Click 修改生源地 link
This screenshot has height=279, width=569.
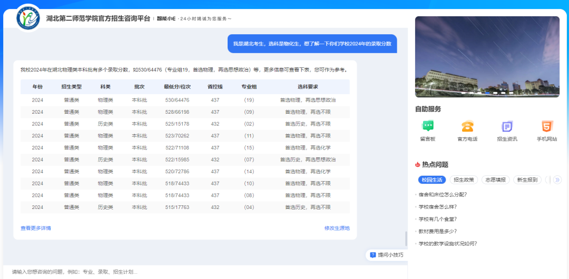[x=337, y=228]
